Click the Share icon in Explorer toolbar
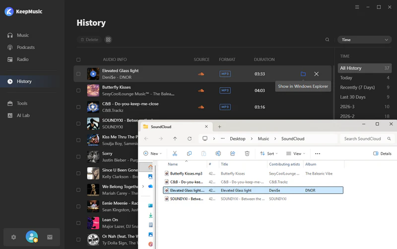The height and width of the screenshot is (249, 397). (232, 154)
